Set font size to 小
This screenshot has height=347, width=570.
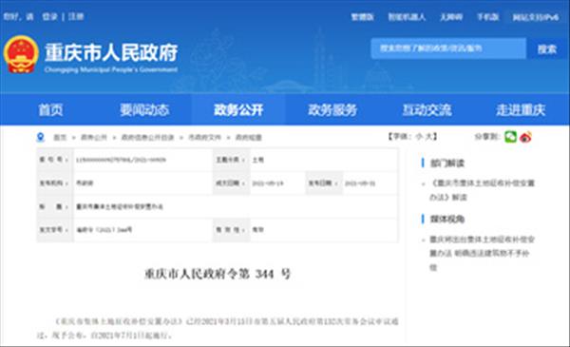click(x=419, y=137)
